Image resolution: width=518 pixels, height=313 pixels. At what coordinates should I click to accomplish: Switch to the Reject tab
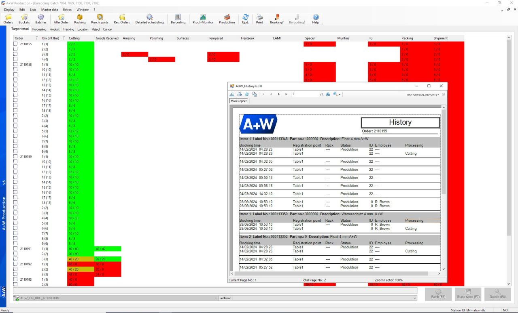[96, 29]
